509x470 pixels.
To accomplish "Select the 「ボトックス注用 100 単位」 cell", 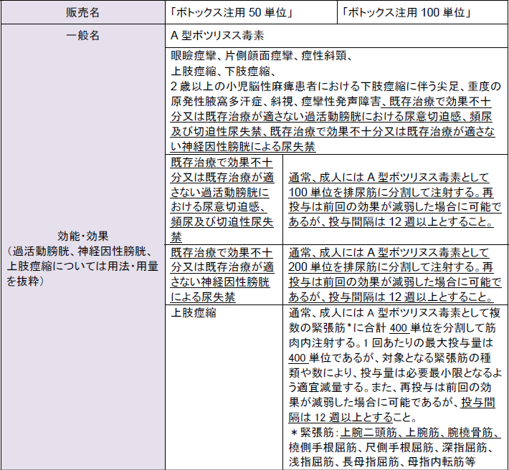I will click(423, 13).
